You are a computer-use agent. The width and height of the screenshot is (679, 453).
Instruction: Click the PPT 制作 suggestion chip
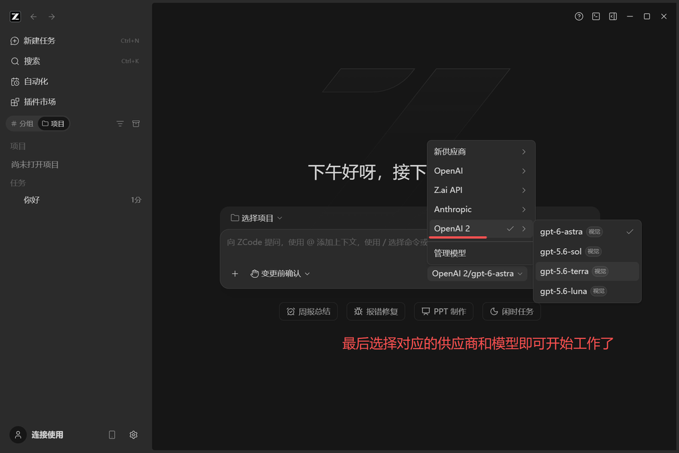(x=444, y=311)
